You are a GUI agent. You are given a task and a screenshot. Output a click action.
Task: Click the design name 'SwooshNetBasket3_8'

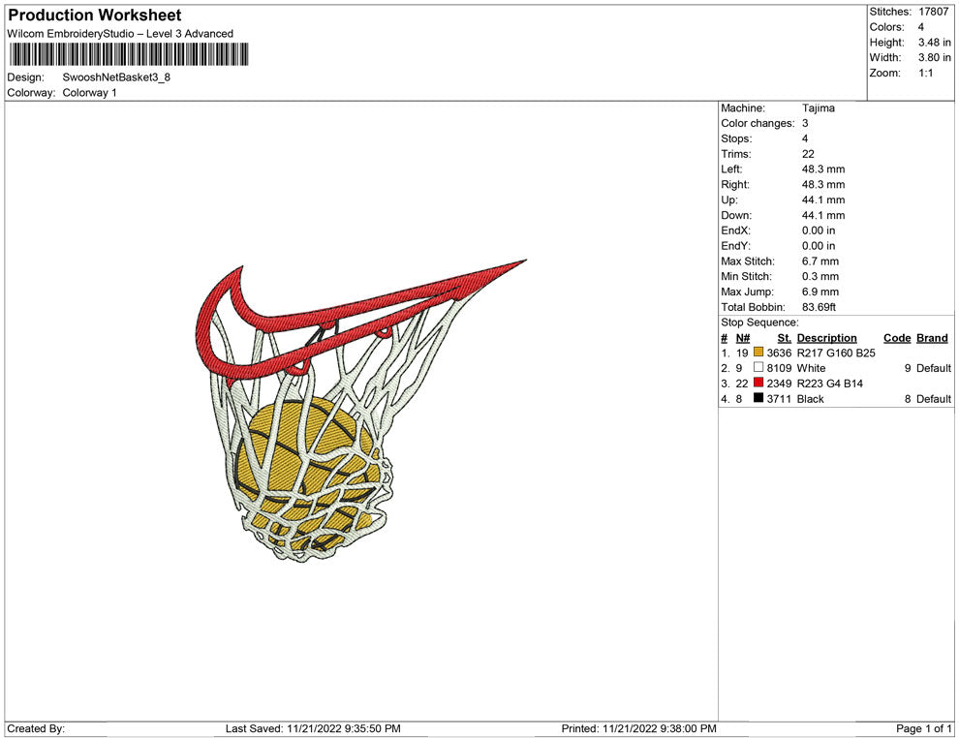[116, 77]
